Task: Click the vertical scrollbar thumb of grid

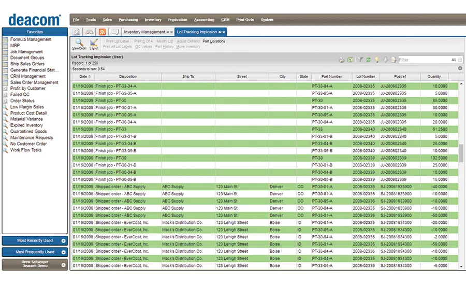Action: point(461,153)
